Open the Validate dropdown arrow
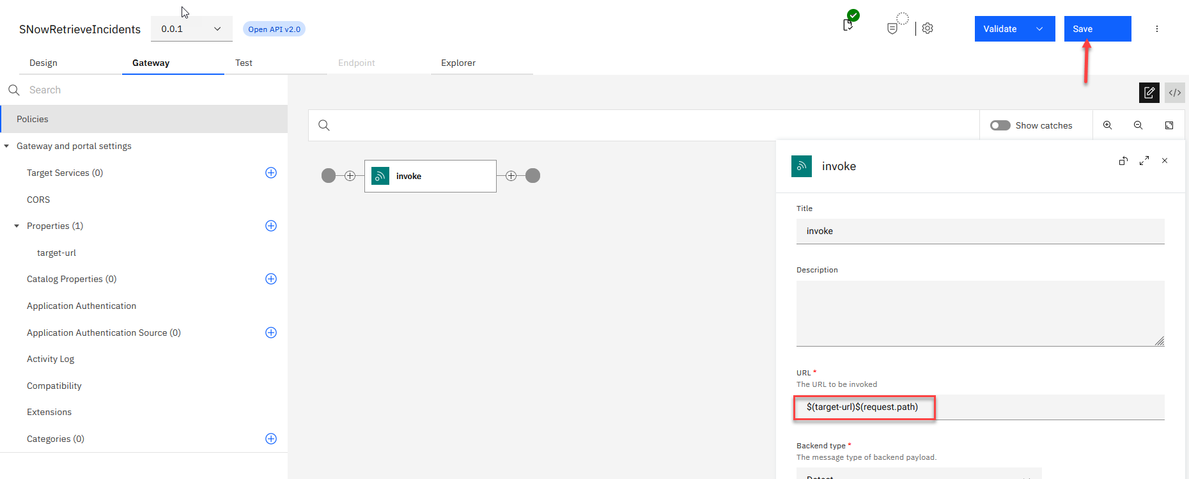The width and height of the screenshot is (1189, 479). [x=1039, y=29]
